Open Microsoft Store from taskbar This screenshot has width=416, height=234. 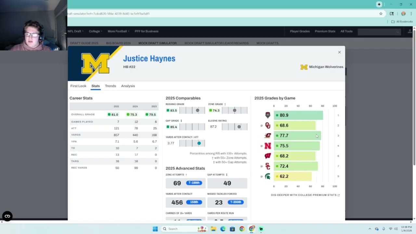232,229
